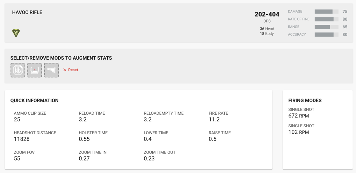This screenshot has width=356, height=173.
Task: Select the optic sight mod slot
Action: tap(35, 70)
